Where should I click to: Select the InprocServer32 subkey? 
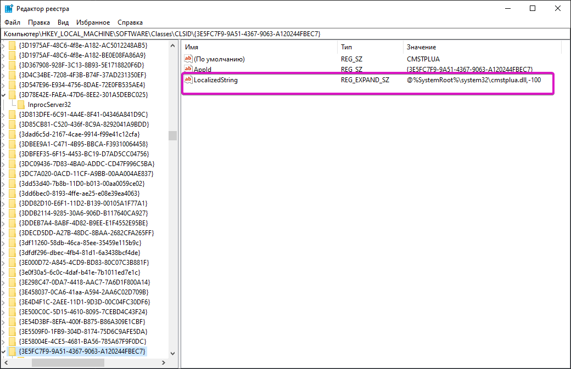coord(49,105)
